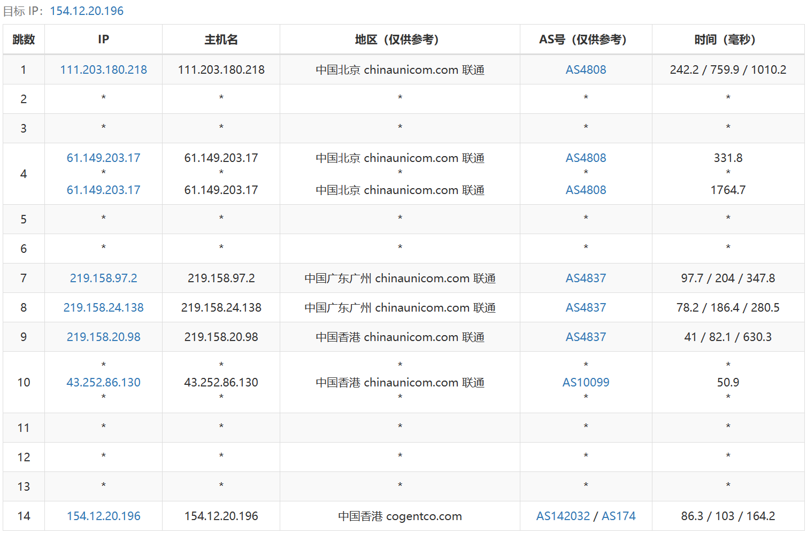This screenshot has width=807, height=534.
Task: Select time value 78.2 / 186.4 / 280.5
Action: tap(728, 307)
